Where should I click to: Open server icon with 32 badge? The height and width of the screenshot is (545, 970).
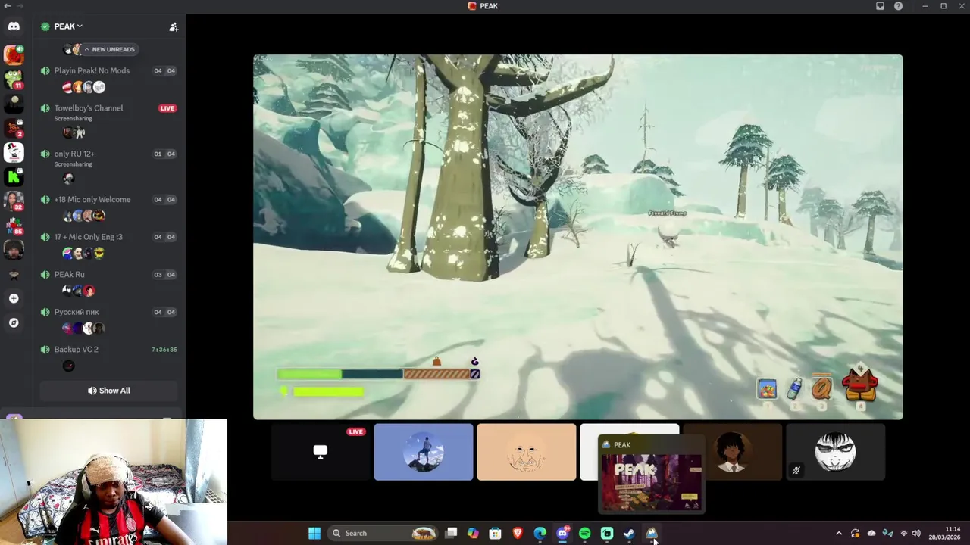pyautogui.click(x=14, y=201)
